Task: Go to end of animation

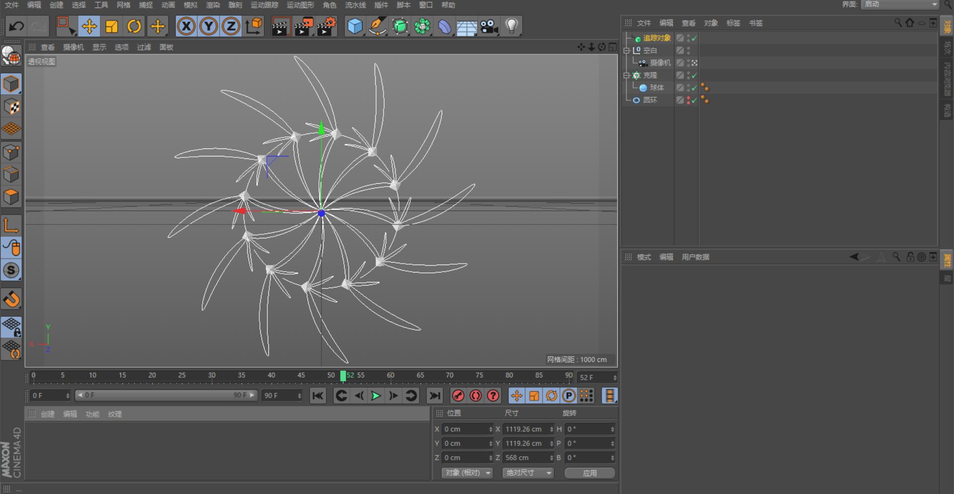Action: coord(435,396)
